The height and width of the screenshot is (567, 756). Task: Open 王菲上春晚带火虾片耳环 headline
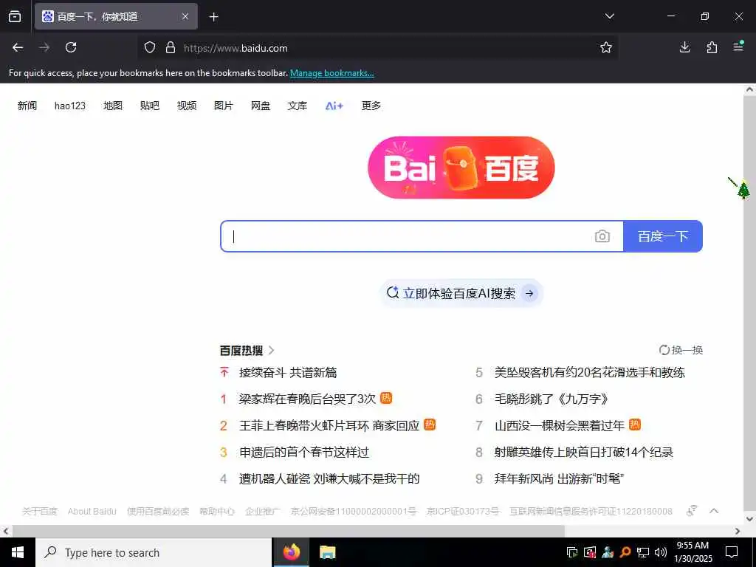coord(329,425)
